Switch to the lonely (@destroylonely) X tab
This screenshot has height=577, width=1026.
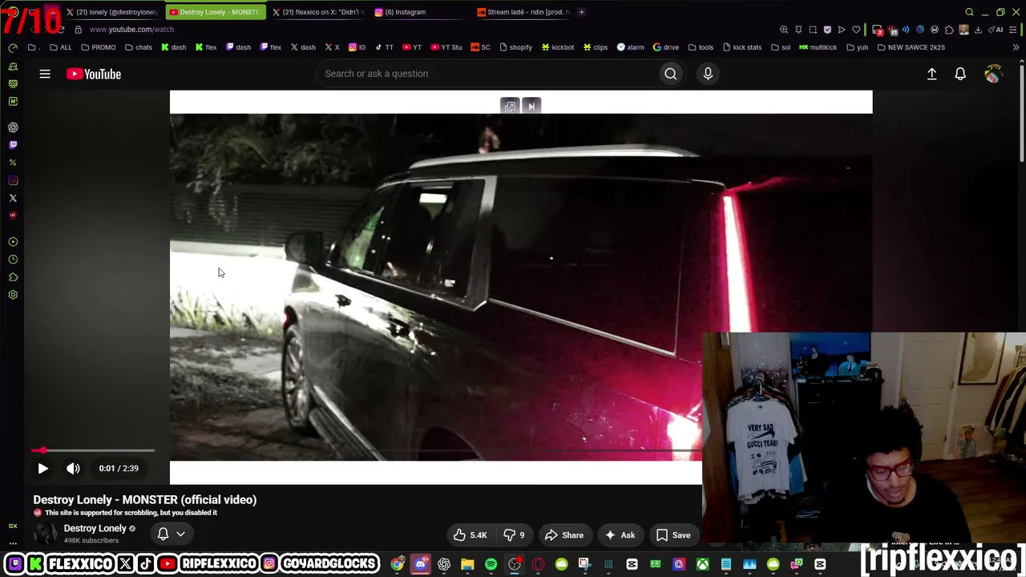click(112, 12)
